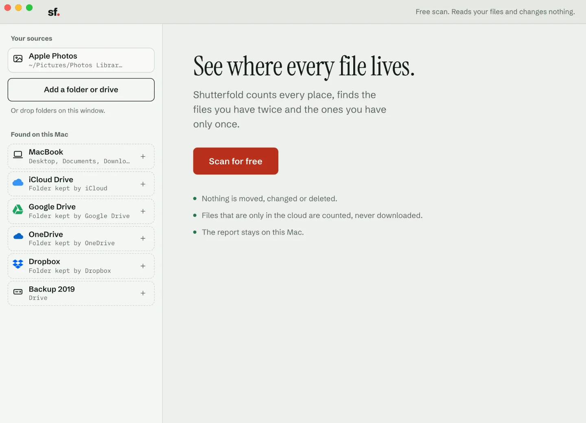This screenshot has height=423, width=586.
Task: Start scan with Scan for free button
Action: (x=236, y=161)
